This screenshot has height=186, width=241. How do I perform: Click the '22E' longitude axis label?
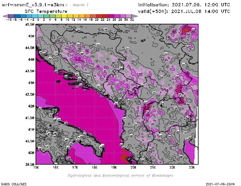pos(172,167)
